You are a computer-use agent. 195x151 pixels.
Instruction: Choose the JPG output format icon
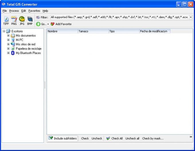point(22,21)
